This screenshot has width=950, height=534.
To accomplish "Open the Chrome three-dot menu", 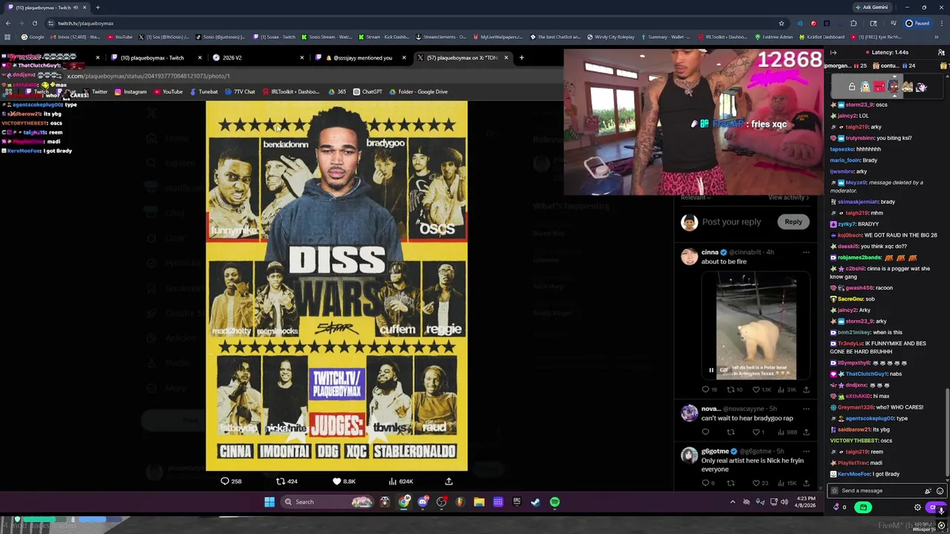I will click(941, 23).
